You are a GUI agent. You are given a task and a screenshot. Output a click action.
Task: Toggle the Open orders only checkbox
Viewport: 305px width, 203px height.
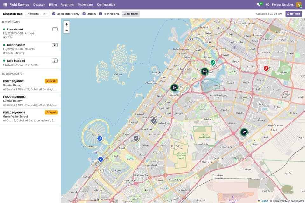click(54, 14)
